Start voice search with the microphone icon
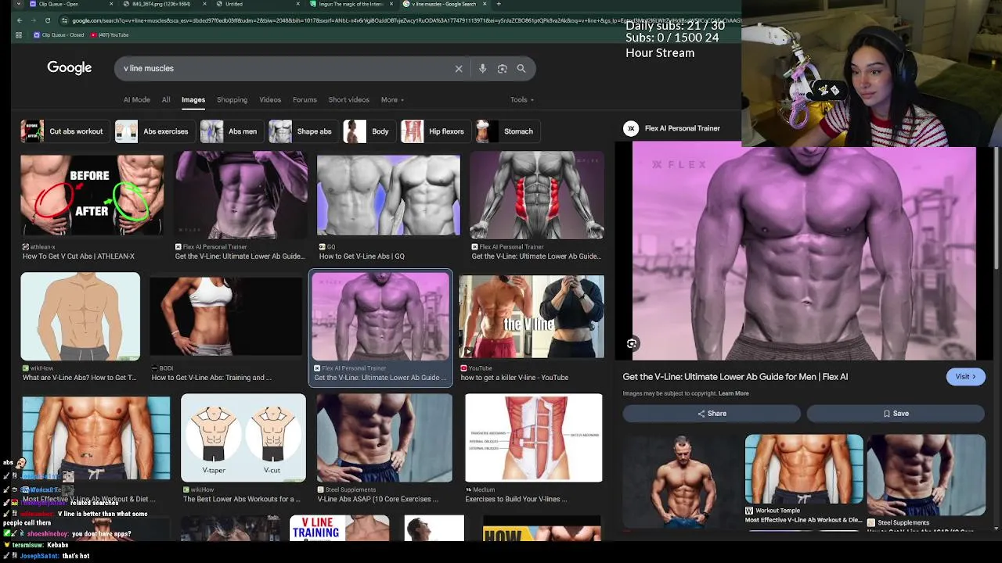Image resolution: width=1002 pixels, height=563 pixels. click(x=482, y=69)
